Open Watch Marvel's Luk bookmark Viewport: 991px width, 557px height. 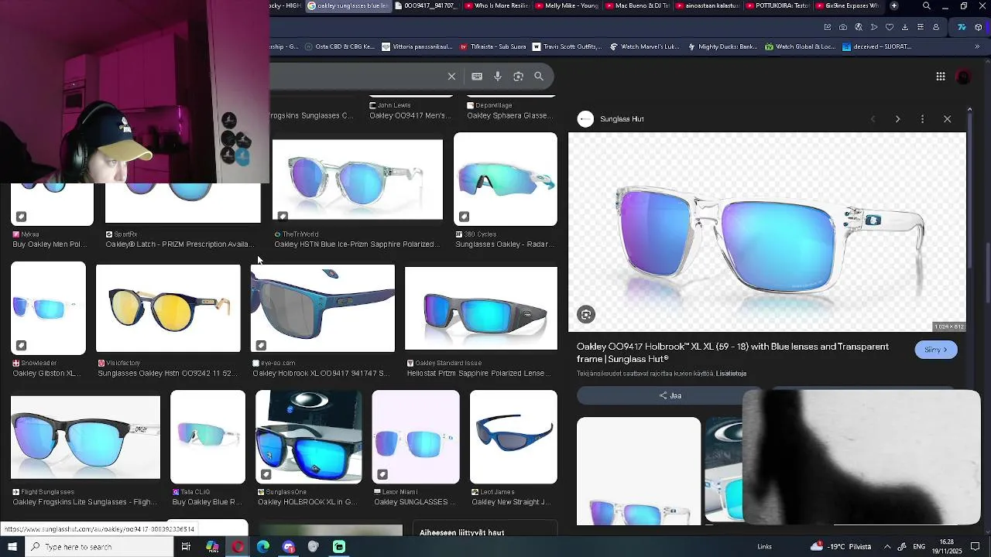pos(644,46)
